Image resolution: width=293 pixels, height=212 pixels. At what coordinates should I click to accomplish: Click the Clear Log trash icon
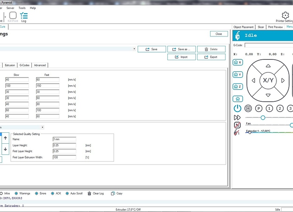(89, 193)
